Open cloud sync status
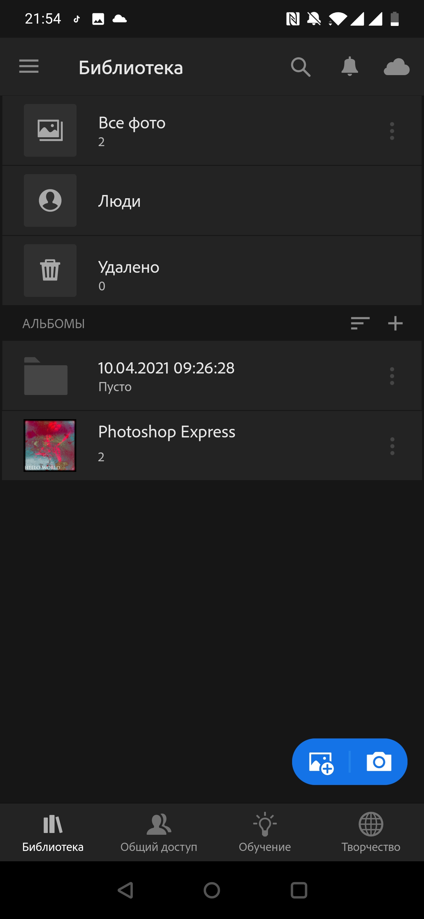The width and height of the screenshot is (424, 919). click(396, 67)
